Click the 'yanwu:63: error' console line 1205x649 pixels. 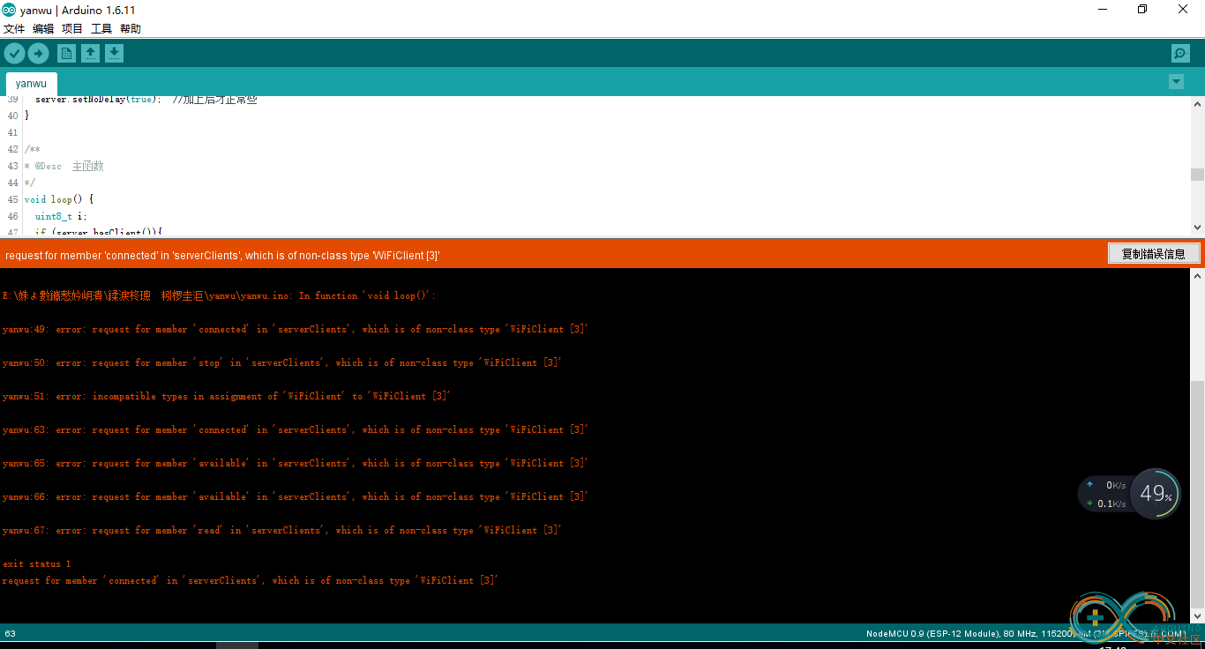click(x=295, y=430)
